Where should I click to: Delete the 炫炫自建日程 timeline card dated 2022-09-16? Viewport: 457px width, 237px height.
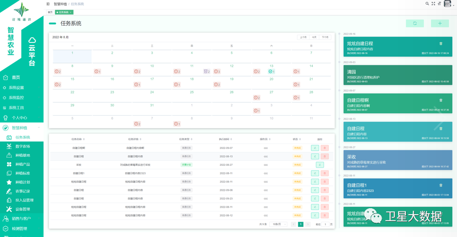pos(441,44)
